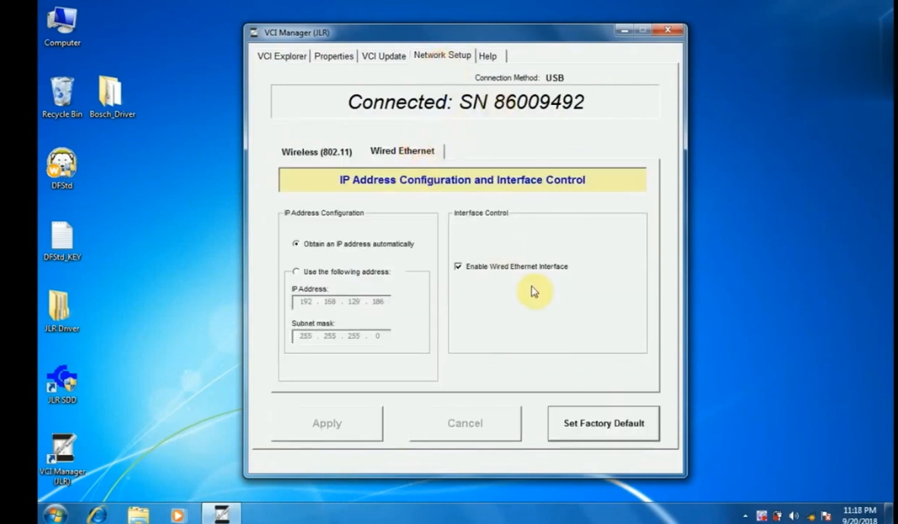
Task: Open the volume speaker tray icon
Action: (794, 516)
